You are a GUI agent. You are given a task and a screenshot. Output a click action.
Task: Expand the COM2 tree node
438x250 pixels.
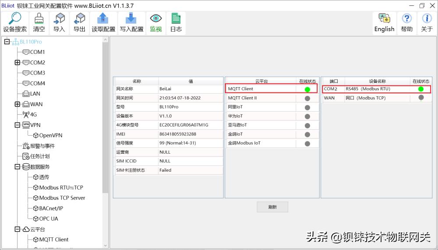point(18,63)
